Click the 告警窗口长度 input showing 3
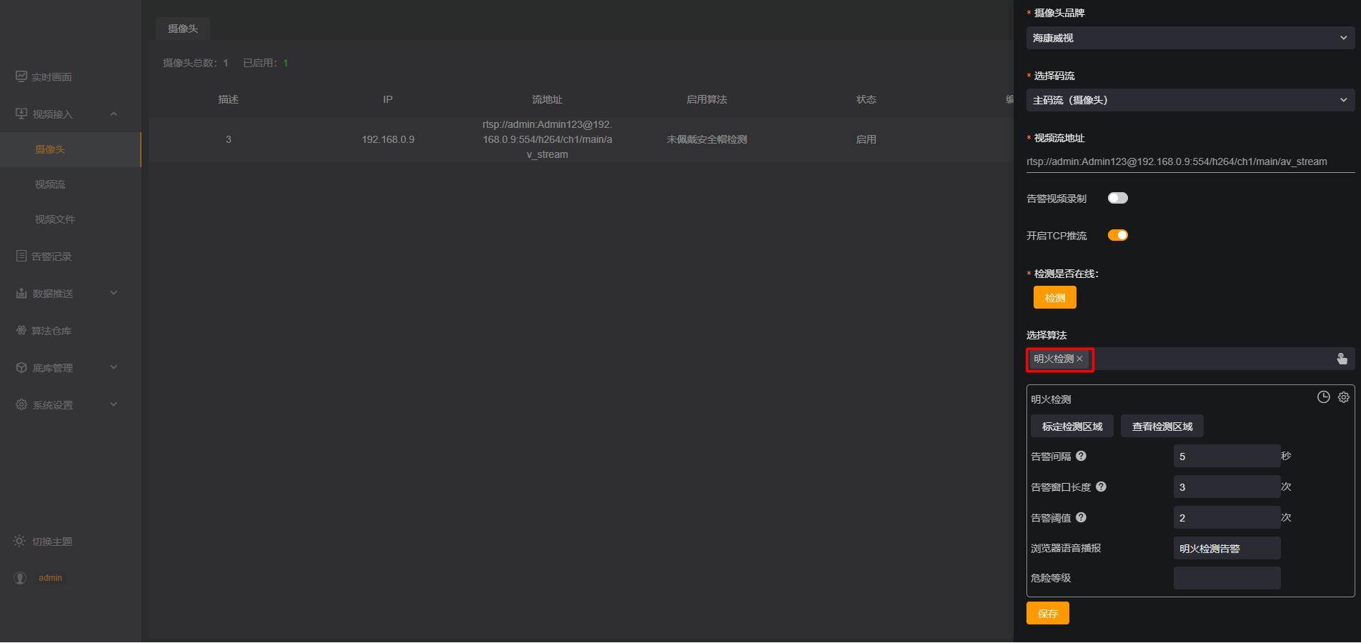The image size is (1361, 643). coord(1227,487)
